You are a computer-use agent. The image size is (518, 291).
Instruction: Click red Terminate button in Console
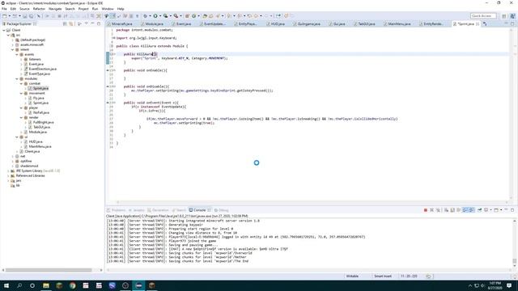click(426, 210)
